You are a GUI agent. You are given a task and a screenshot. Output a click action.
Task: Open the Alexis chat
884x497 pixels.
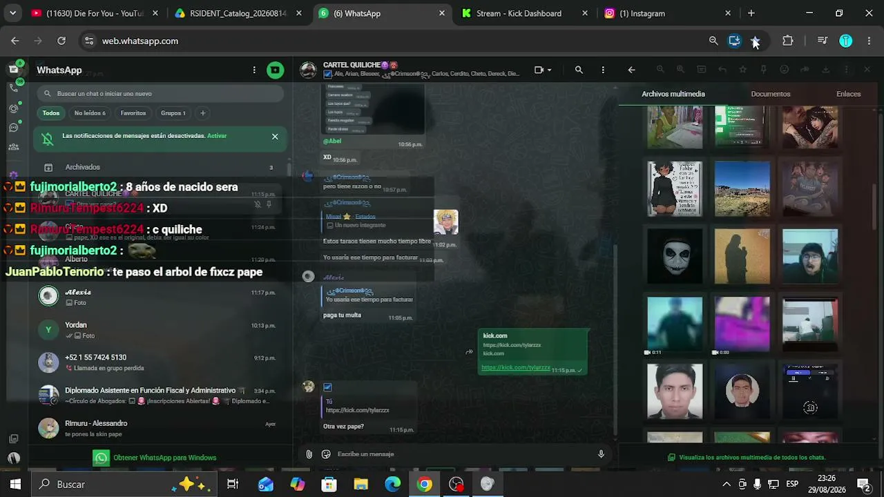pyautogui.click(x=160, y=297)
